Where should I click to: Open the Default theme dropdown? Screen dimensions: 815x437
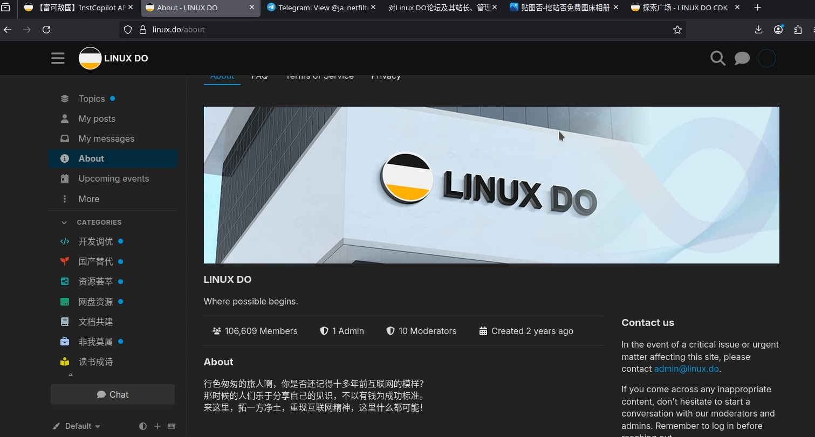(77, 426)
